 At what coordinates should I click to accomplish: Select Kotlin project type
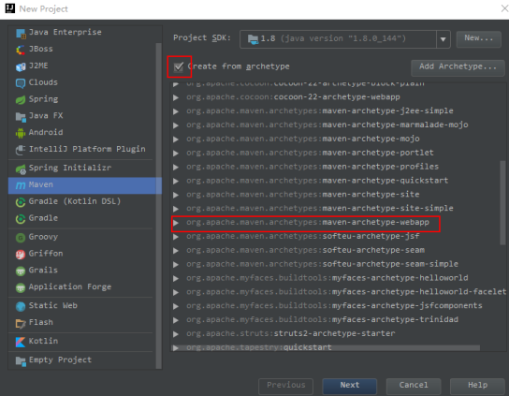pyautogui.click(x=81, y=342)
